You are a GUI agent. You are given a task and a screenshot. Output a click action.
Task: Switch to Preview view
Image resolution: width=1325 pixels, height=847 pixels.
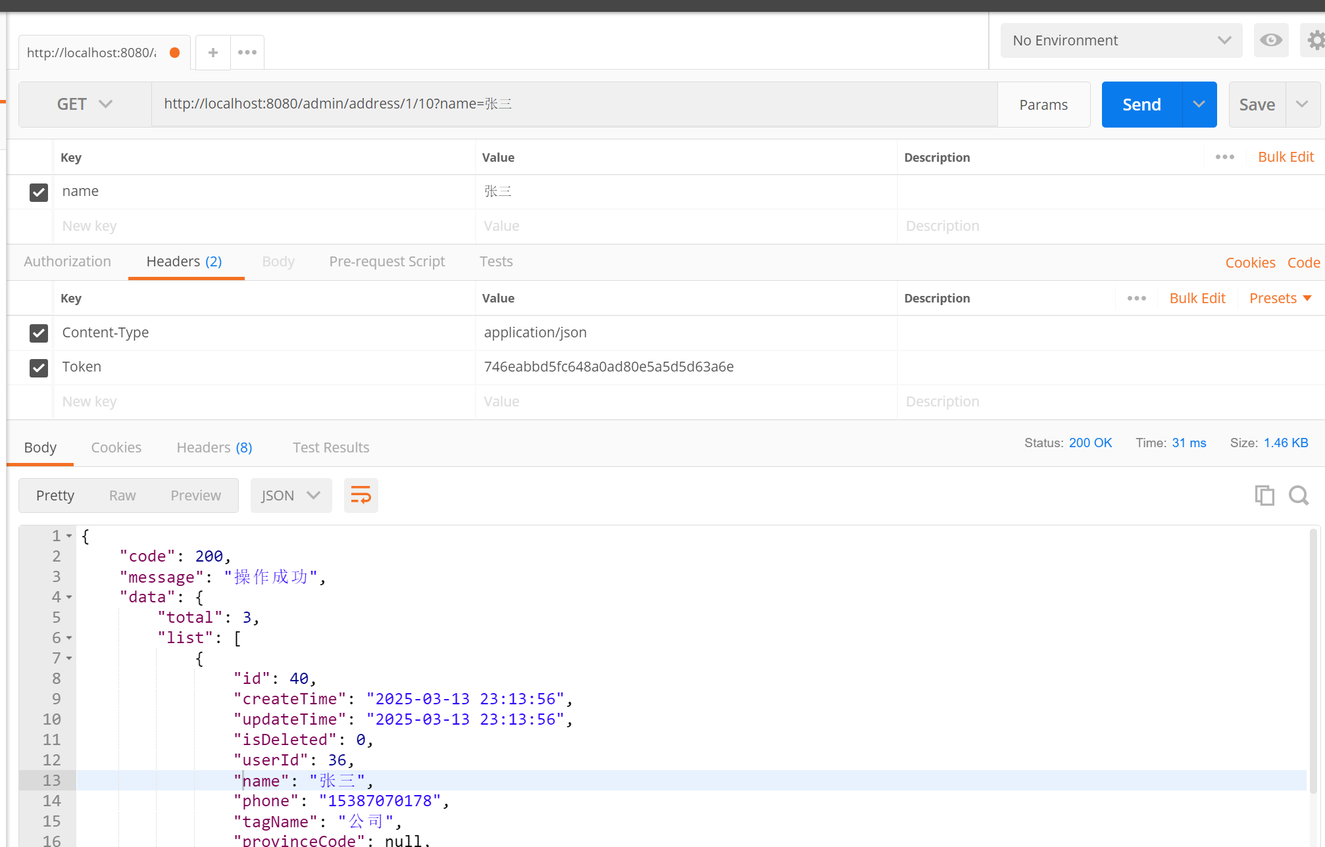pos(195,495)
